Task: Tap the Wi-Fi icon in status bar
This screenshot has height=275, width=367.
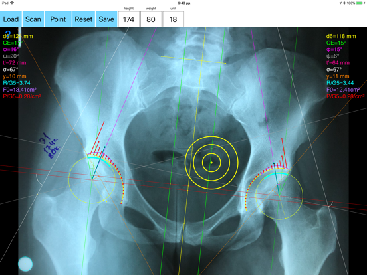Action: [12, 3]
